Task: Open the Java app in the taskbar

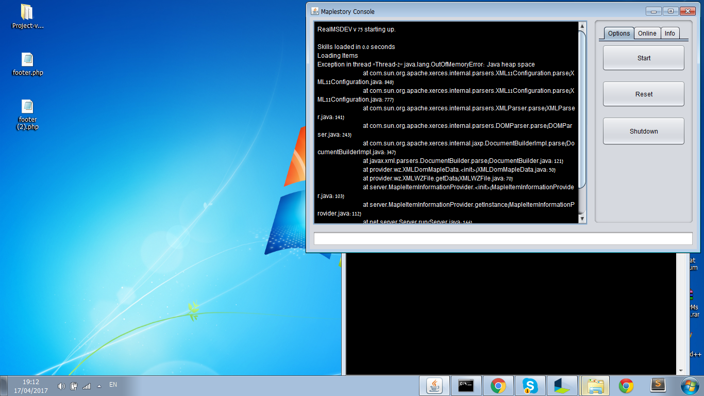Action: [x=434, y=386]
